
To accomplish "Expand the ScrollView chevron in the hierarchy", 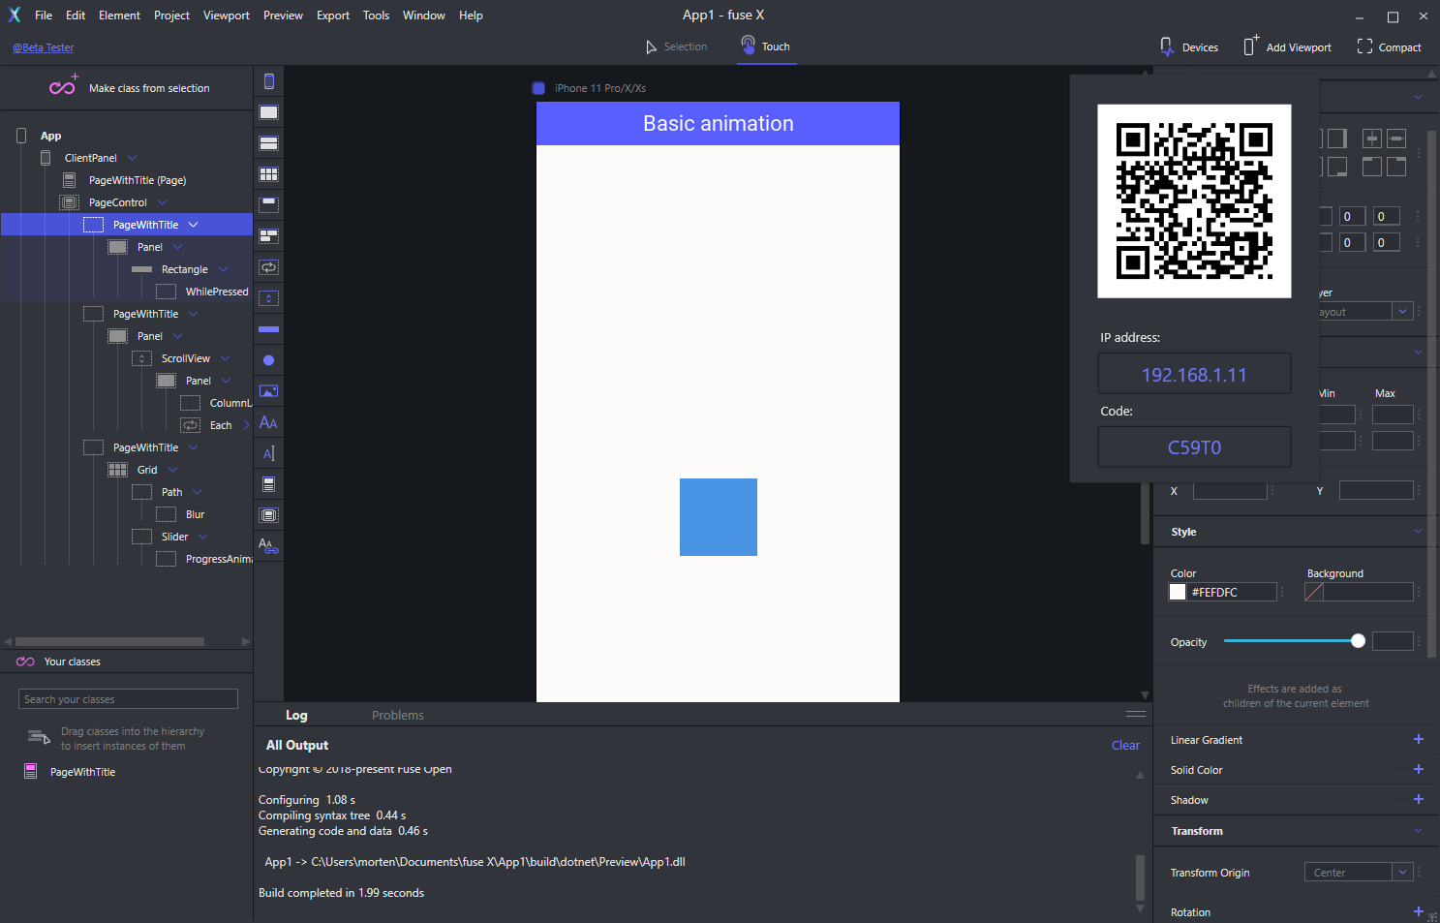I will pyautogui.click(x=226, y=358).
